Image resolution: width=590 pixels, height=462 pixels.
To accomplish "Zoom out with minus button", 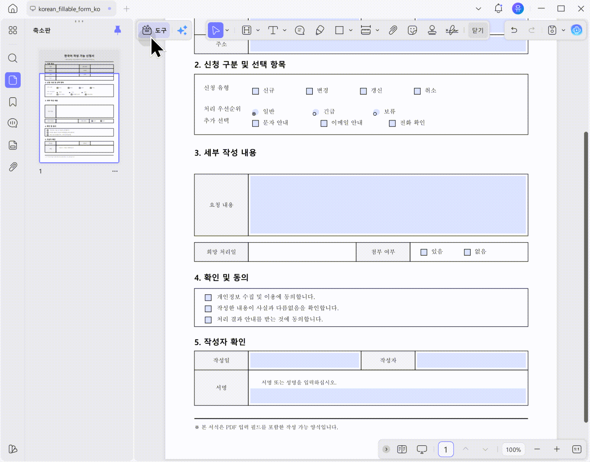I will pyautogui.click(x=537, y=449).
